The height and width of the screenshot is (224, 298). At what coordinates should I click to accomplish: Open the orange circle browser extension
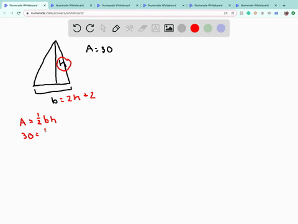255,13
